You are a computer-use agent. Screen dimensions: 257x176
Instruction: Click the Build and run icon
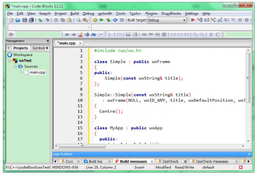click(109, 20)
